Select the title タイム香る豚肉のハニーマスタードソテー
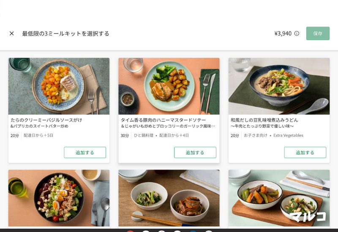 (164, 120)
